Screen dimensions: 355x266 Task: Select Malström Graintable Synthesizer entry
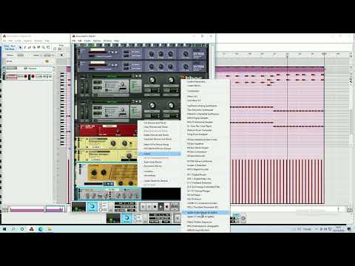206,114
